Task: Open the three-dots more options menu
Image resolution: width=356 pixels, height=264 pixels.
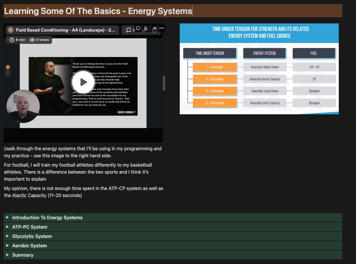Action: [162, 28]
